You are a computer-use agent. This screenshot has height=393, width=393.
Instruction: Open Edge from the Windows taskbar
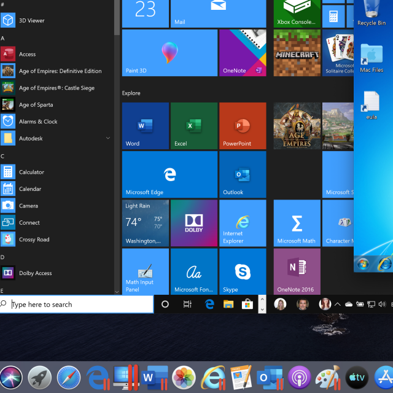click(x=209, y=305)
